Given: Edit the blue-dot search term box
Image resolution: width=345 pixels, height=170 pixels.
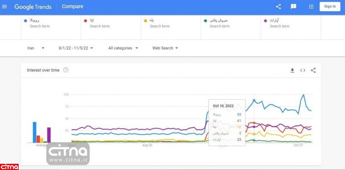Looking at the screenshot, I should (x=51, y=23).
